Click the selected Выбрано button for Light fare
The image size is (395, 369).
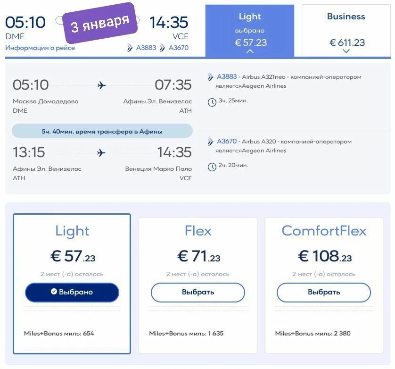72,293
